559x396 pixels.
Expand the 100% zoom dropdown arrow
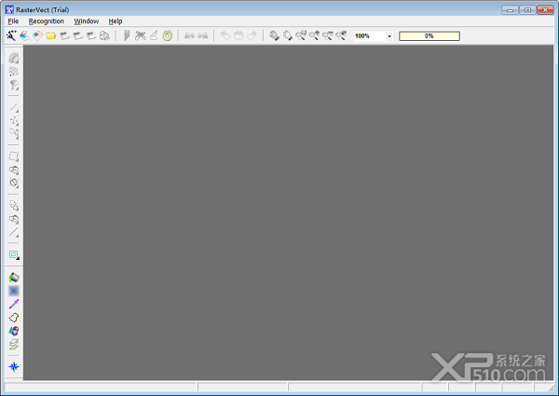coord(389,36)
